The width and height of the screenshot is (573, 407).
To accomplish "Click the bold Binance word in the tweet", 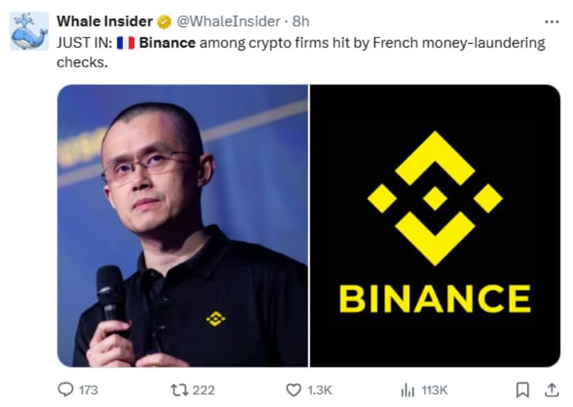I will (167, 43).
